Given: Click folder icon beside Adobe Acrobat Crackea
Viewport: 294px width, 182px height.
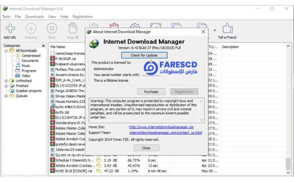Looking at the screenshot, I should pyautogui.click(x=99, y=166).
